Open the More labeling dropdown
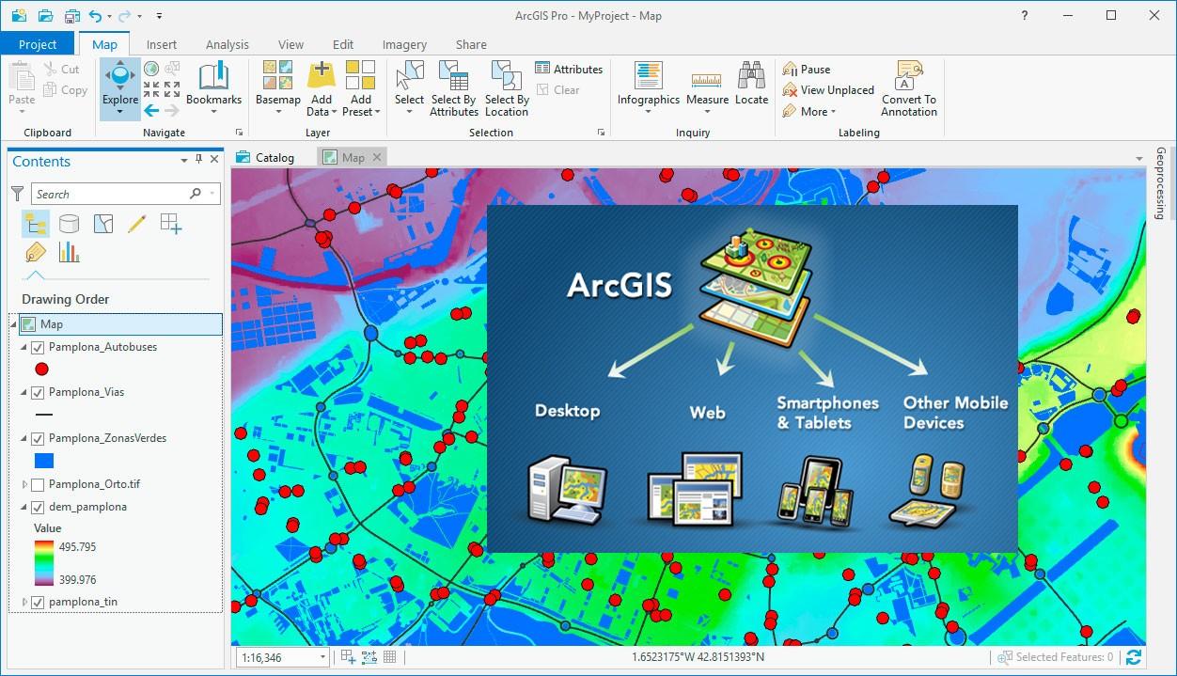 [x=809, y=111]
